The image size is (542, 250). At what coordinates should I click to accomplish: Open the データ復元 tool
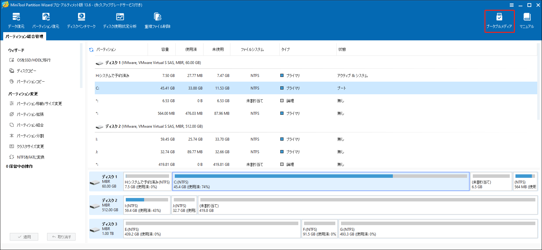(x=16, y=20)
